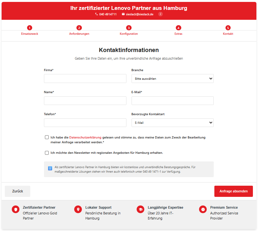258x231 pixels.
Task: Select the Konfiguration step label
Action: pos(129,34)
